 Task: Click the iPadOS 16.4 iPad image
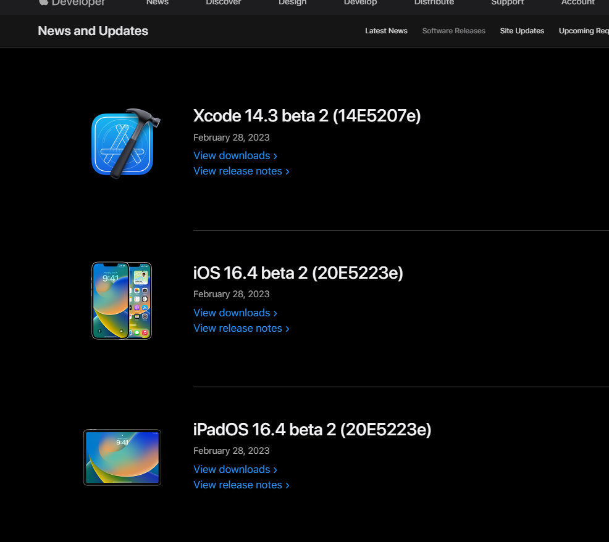click(x=122, y=458)
